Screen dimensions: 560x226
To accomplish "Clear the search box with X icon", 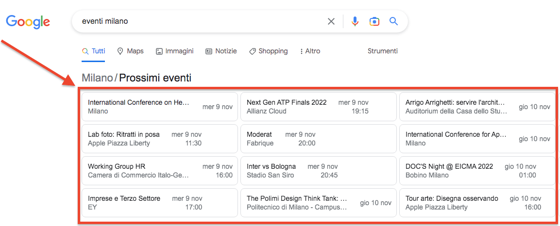I will [331, 21].
